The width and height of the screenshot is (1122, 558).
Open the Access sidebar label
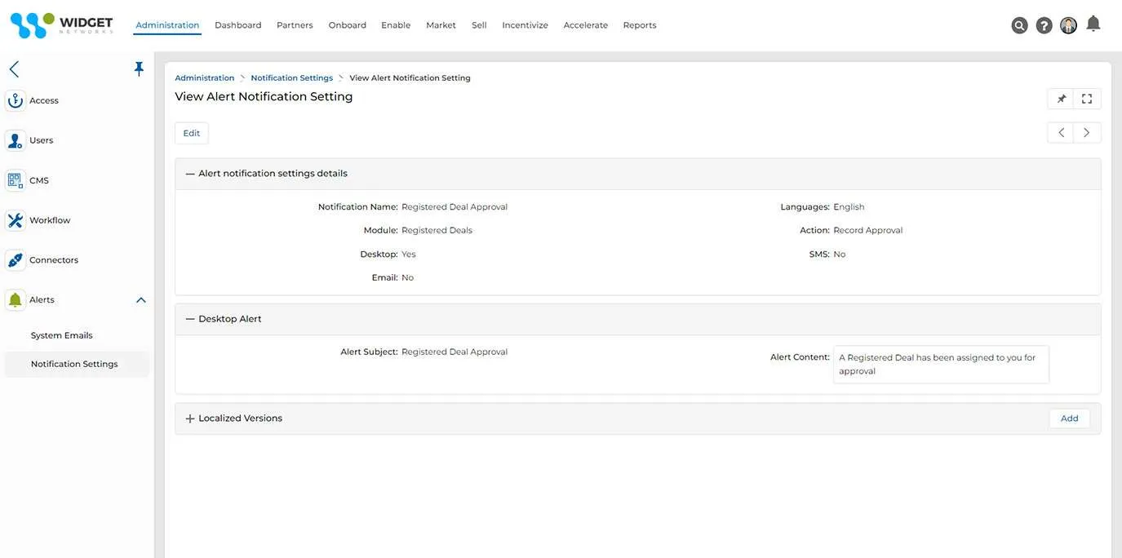pos(44,100)
